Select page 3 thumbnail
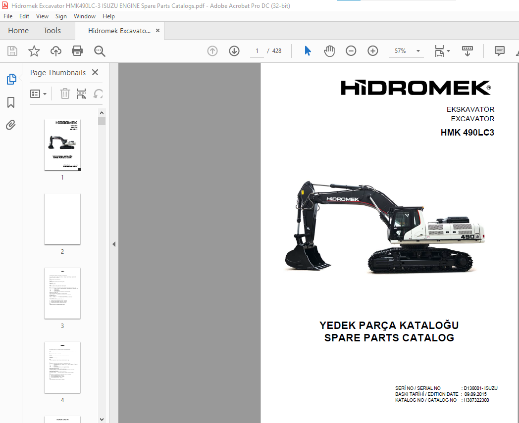The image size is (519, 423). [x=62, y=293]
